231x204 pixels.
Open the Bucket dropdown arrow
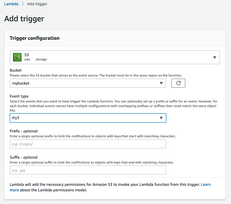pyautogui.click(x=161, y=83)
